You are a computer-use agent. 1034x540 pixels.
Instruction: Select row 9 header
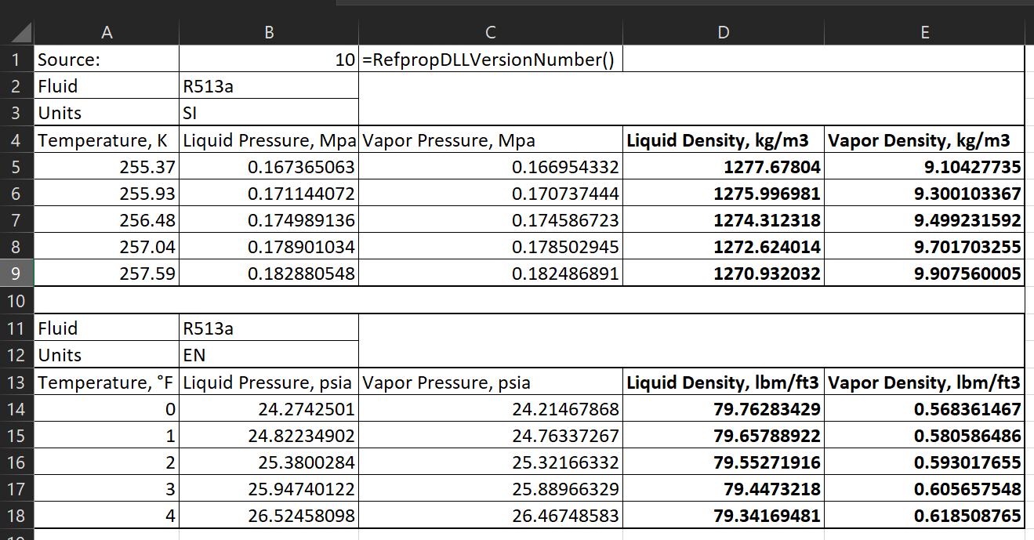pos(16,274)
